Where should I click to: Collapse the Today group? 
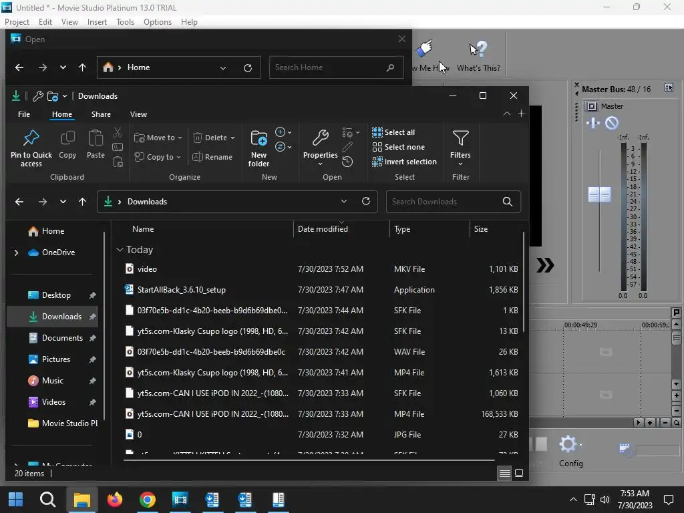[x=120, y=250]
